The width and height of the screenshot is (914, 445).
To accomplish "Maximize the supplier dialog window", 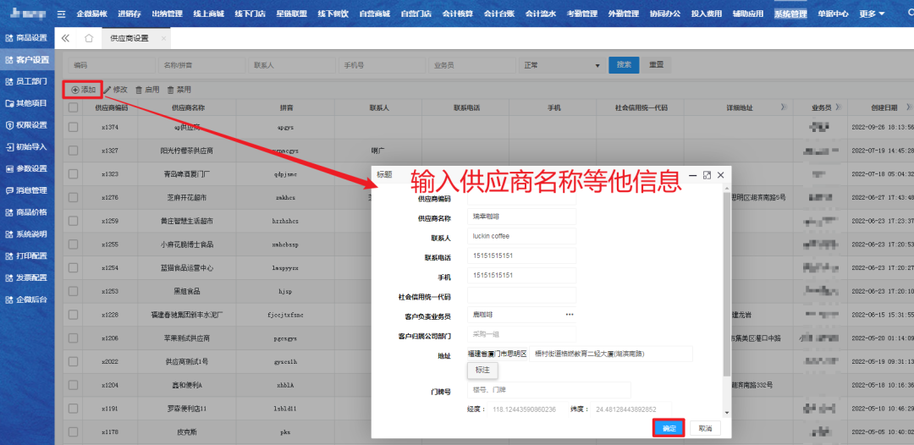I will click(x=707, y=175).
